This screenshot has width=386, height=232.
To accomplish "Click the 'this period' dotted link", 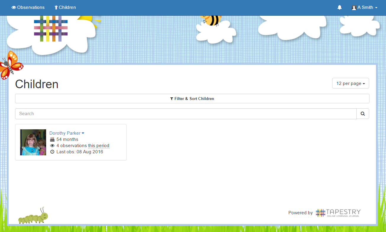I will click(99, 146).
